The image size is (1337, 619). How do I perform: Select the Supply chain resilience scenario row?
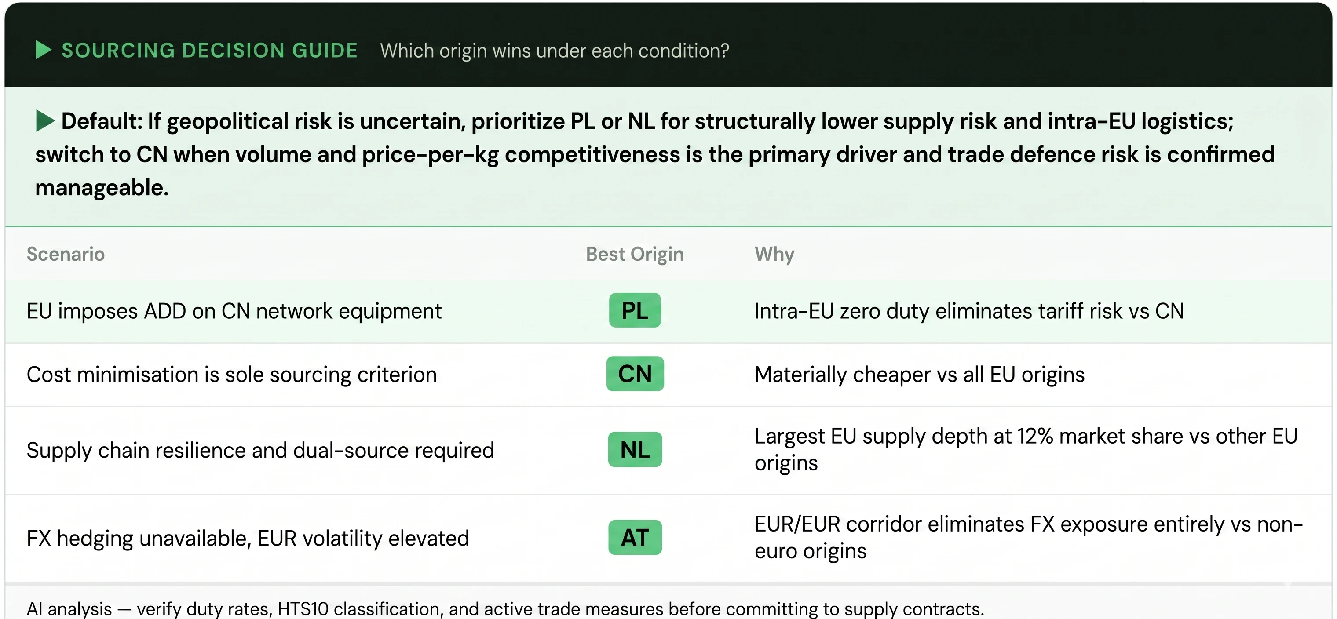tap(668, 450)
